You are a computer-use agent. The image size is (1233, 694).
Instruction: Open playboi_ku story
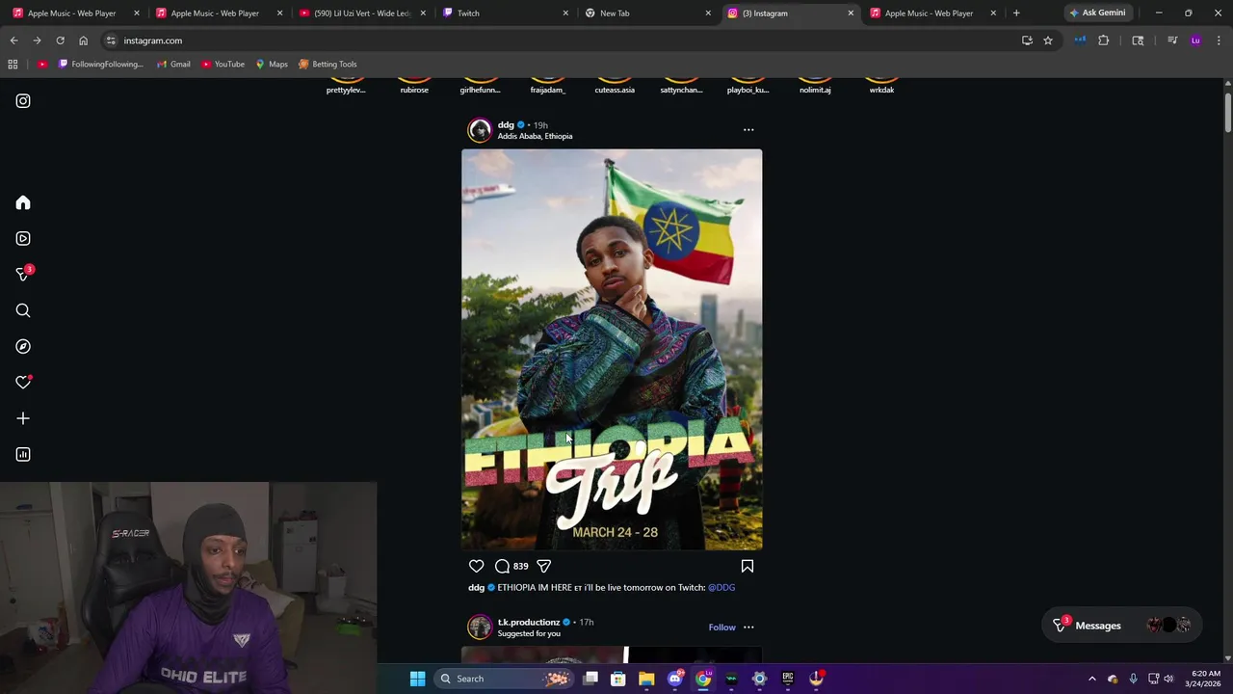tap(748, 86)
